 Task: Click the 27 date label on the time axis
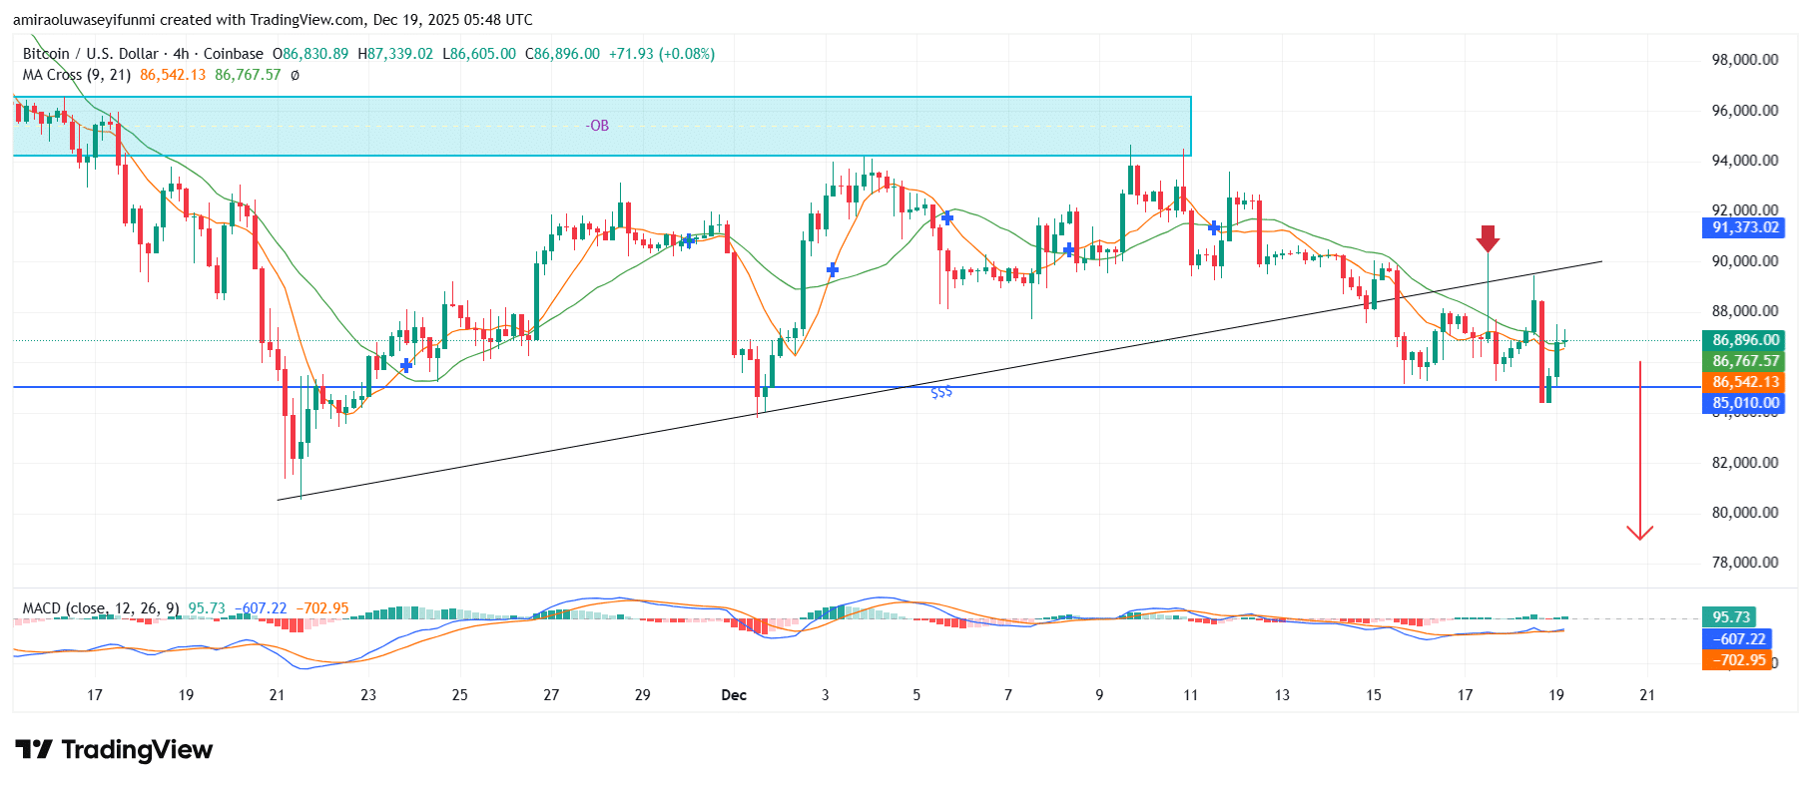point(551,695)
